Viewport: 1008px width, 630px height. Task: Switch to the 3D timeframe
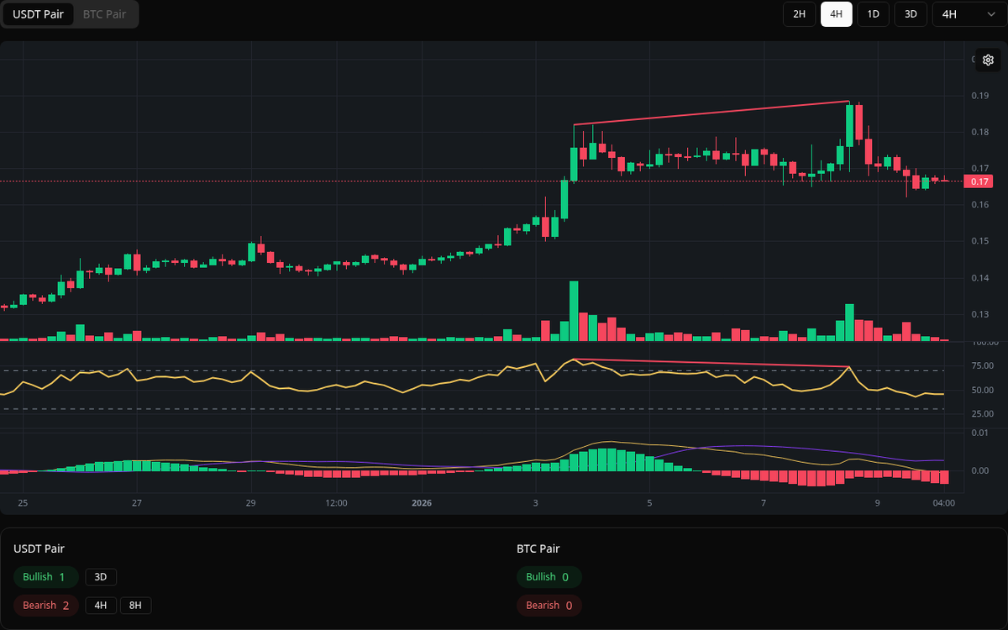point(910,14)
